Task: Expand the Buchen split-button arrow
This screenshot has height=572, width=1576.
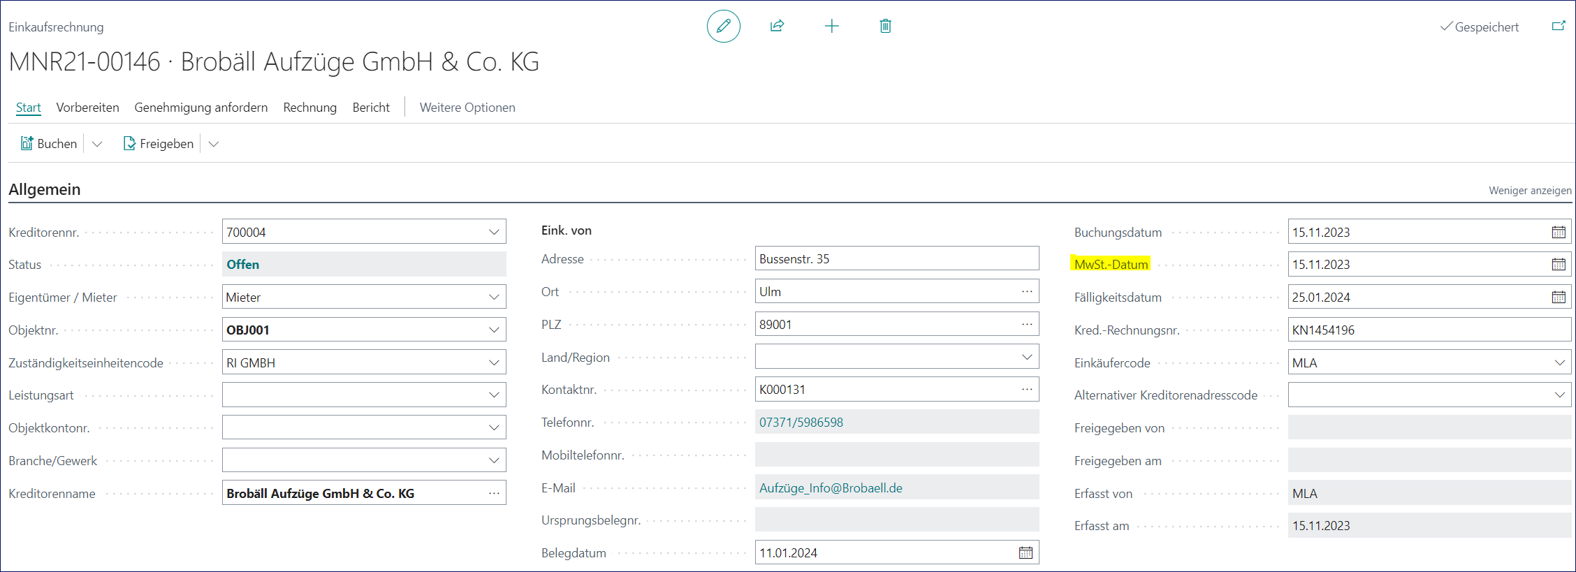Action: click(97, 144)
